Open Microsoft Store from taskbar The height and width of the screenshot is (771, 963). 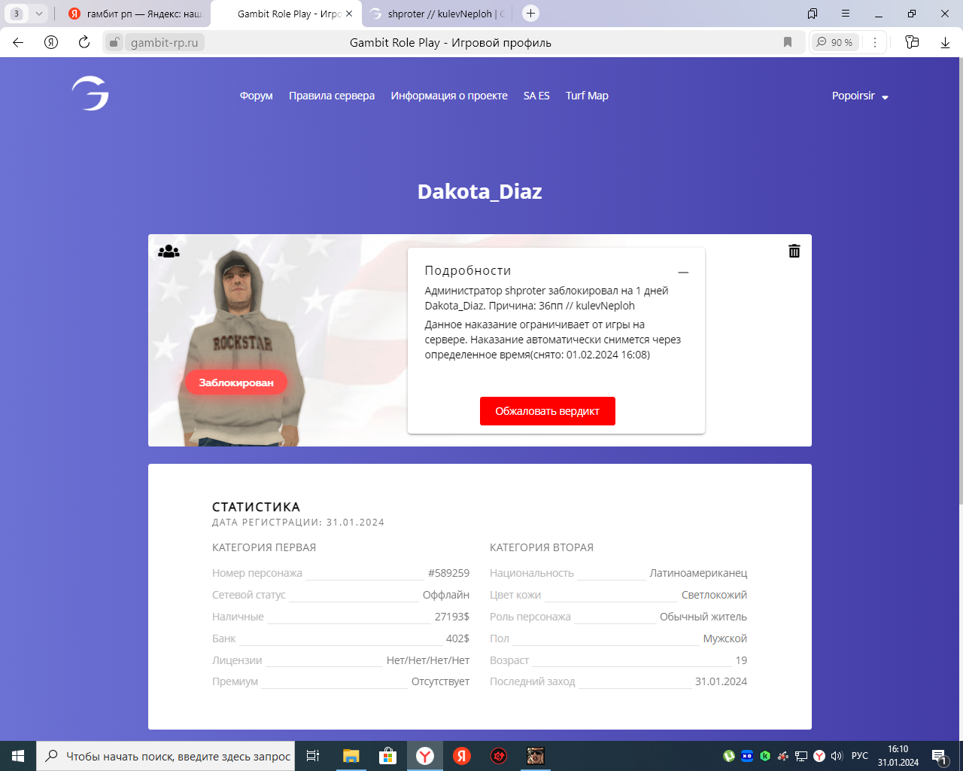[387, 756]
